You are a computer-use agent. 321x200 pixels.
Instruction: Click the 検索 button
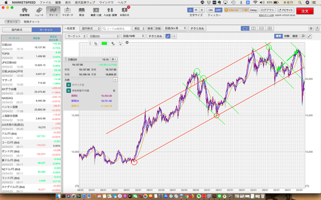150,28
